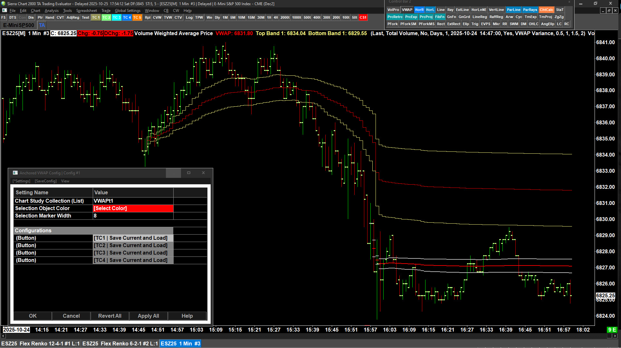The image size is (621, 348).
Task: Select the ChtCalc chart calculator tool
Action: (546, 10)
